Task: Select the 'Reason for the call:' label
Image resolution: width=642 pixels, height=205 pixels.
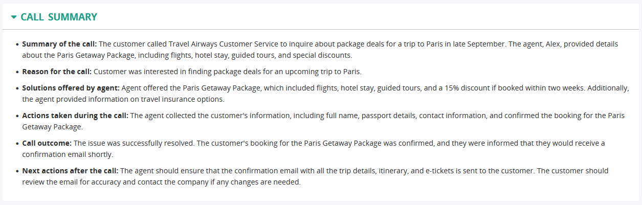Action: pyautogui.click(x=57, y=72)
